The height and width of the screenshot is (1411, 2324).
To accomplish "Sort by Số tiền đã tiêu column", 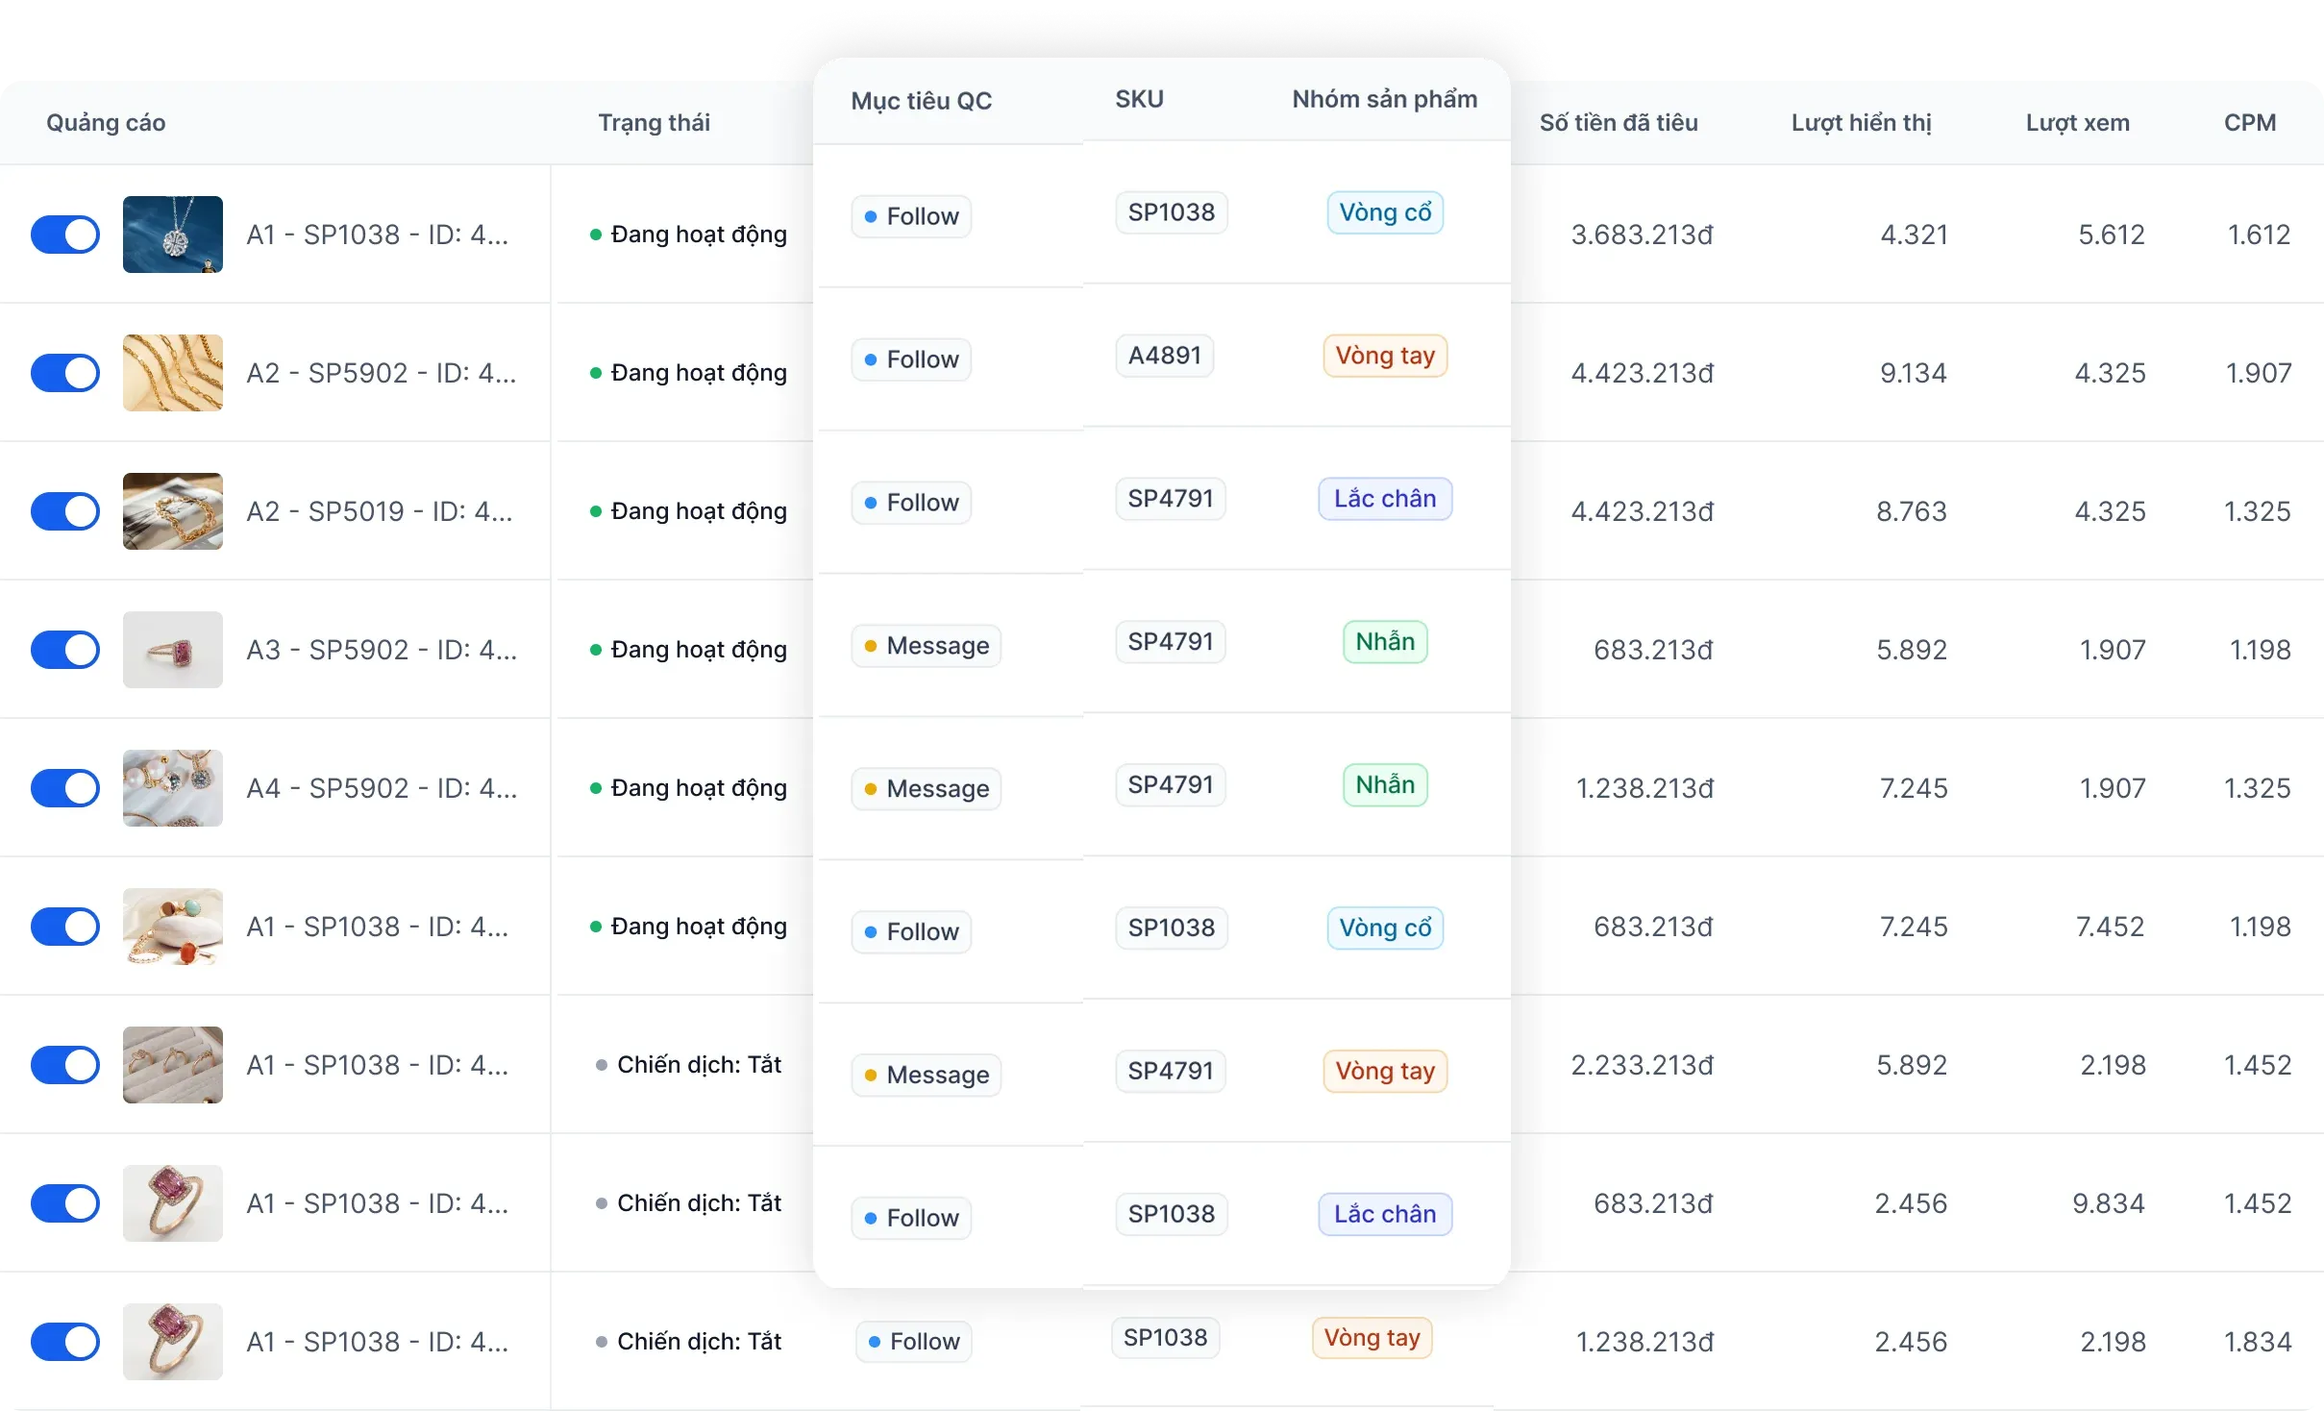I will [1619, 123].
